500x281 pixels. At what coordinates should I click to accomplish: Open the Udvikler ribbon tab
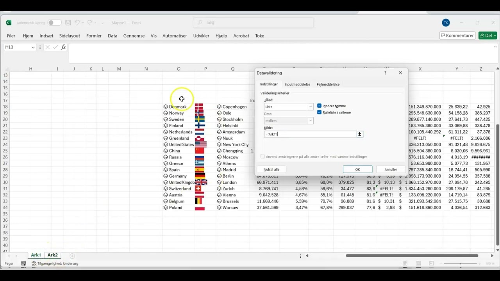[201, 36]
